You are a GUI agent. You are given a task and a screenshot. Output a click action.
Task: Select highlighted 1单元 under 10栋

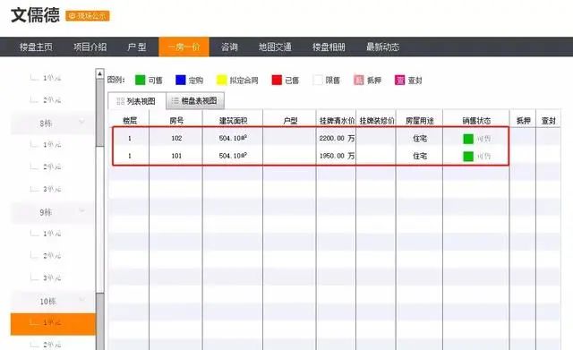53,324
